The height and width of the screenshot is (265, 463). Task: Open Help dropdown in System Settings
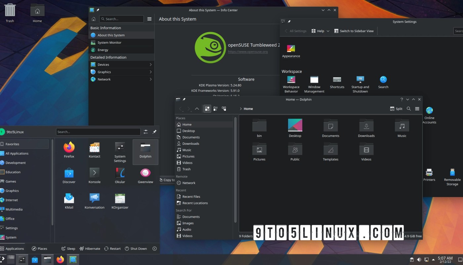(x=320, y=31)
